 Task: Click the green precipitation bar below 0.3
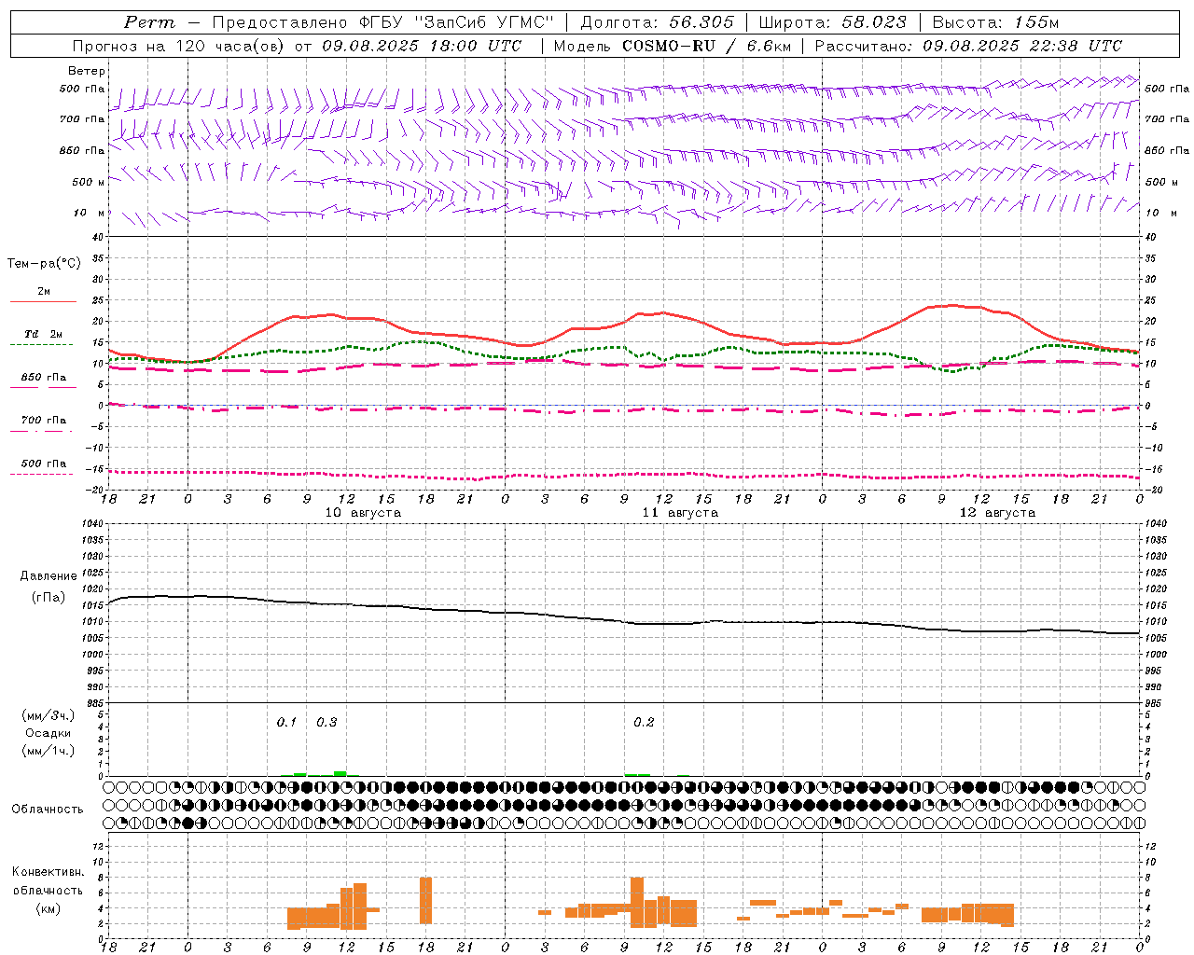[340, 773]
